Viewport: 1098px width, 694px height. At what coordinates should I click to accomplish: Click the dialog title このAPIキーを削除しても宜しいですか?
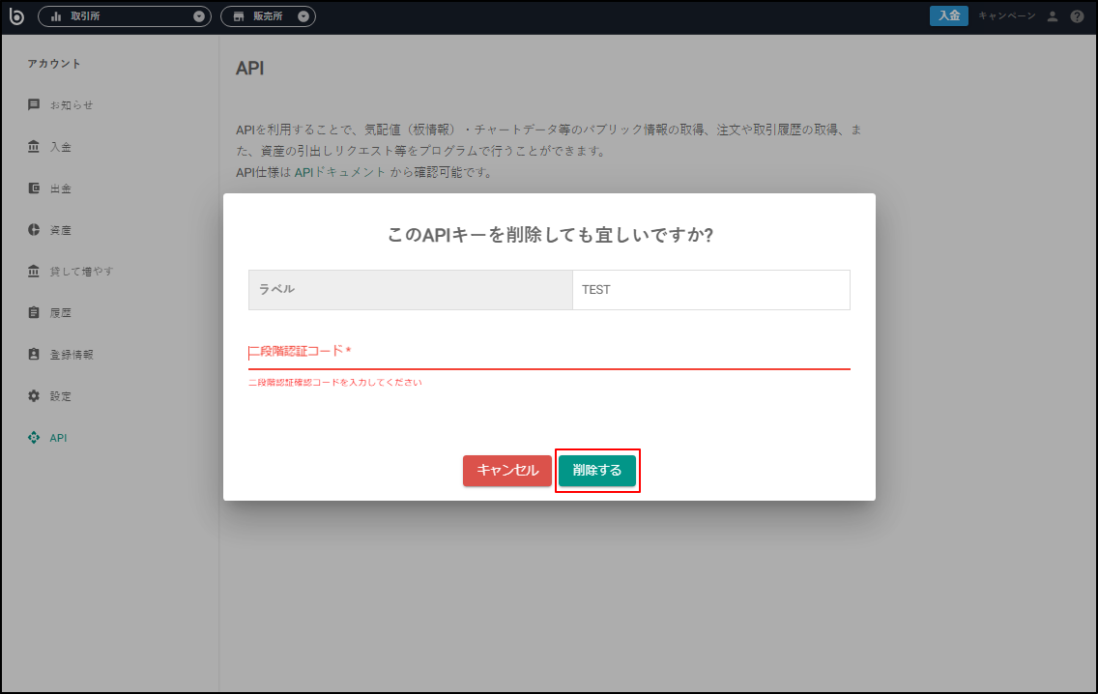point(550,235)
